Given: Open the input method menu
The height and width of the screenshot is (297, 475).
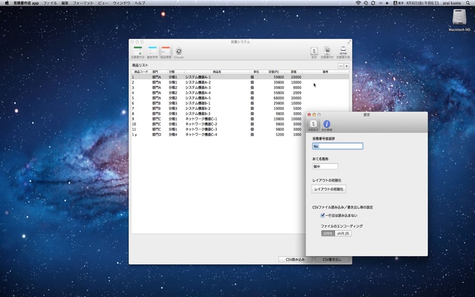Looking at the screenshot, I should click(398, 3).
